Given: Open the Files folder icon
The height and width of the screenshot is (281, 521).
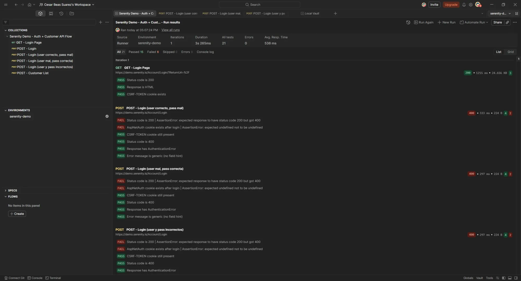Looking at the screenshot, I should [72, 13].
